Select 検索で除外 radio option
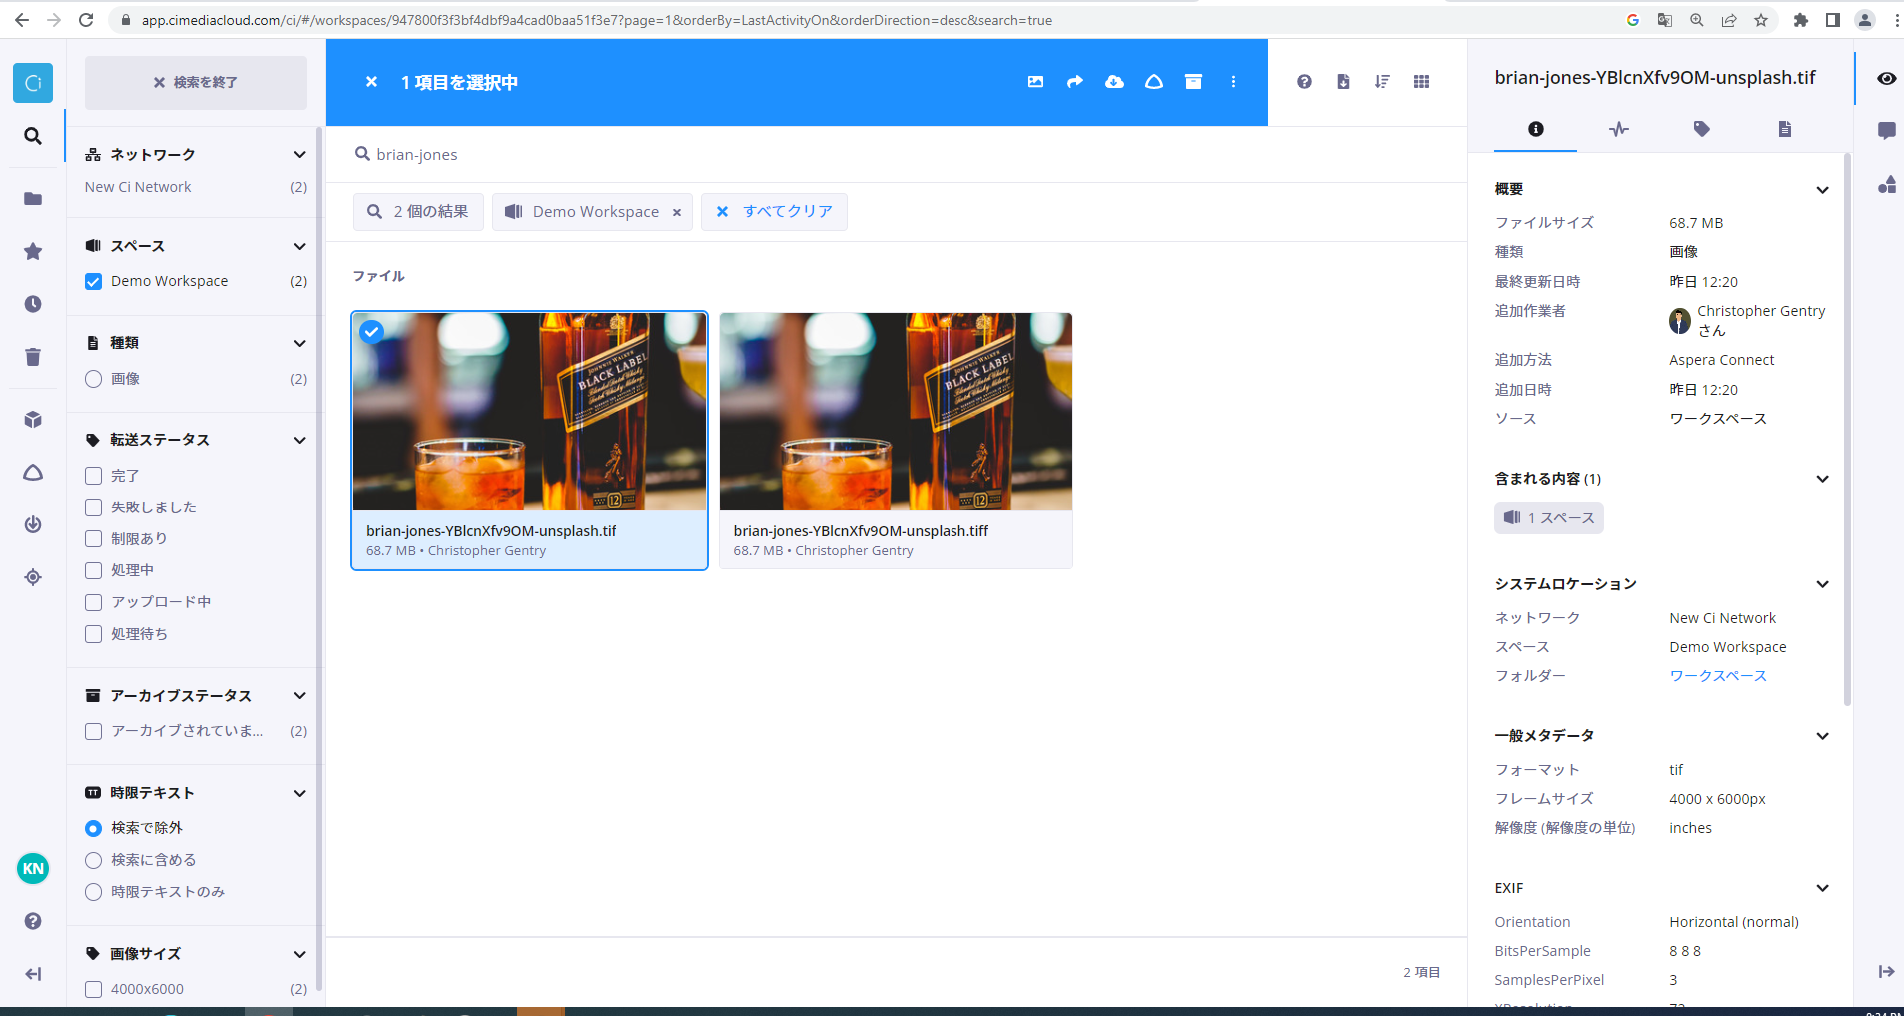The width and height of the screenshot is (1904, 1016). 94,828
